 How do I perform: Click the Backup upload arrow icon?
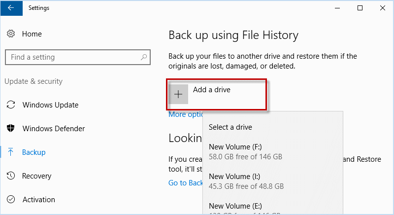point(11,152)
